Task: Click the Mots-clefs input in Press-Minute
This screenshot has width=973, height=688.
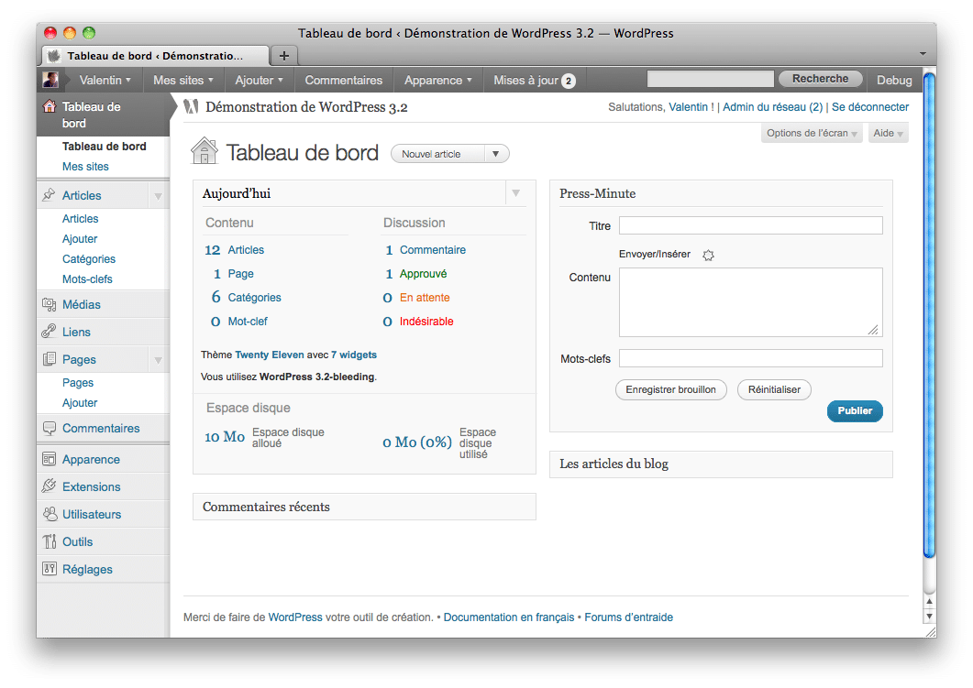Action: [x=751, y=358]
